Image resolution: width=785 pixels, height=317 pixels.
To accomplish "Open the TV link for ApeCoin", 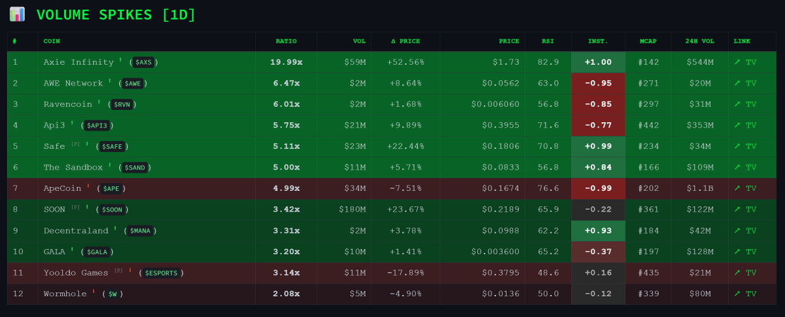I will tap(745, 188).
